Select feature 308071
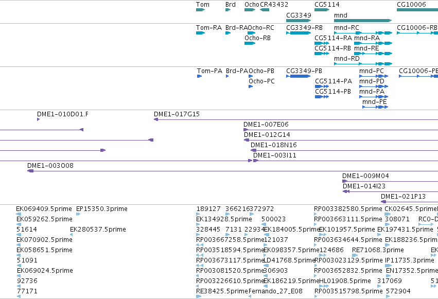Viewport: 438px width, 299px height. pos(387,224)
